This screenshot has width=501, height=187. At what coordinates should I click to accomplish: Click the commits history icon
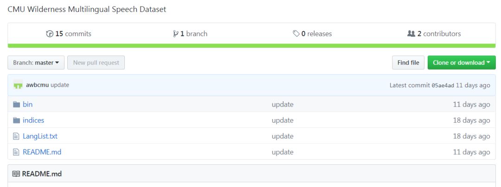tap(50, 34)
